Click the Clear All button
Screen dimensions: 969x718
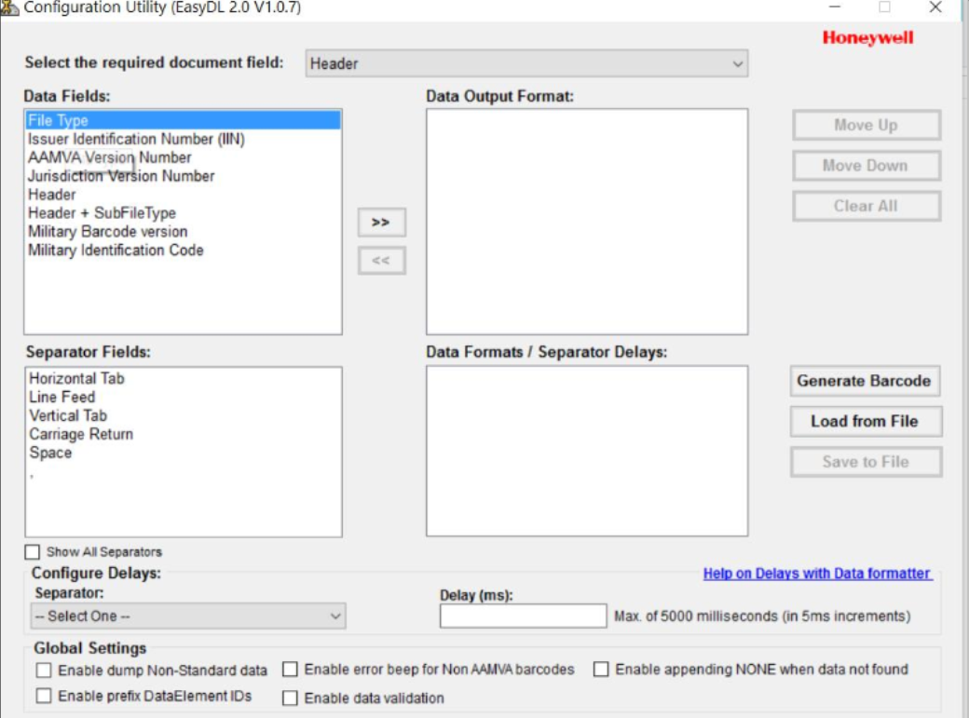(x=866, y=207)
